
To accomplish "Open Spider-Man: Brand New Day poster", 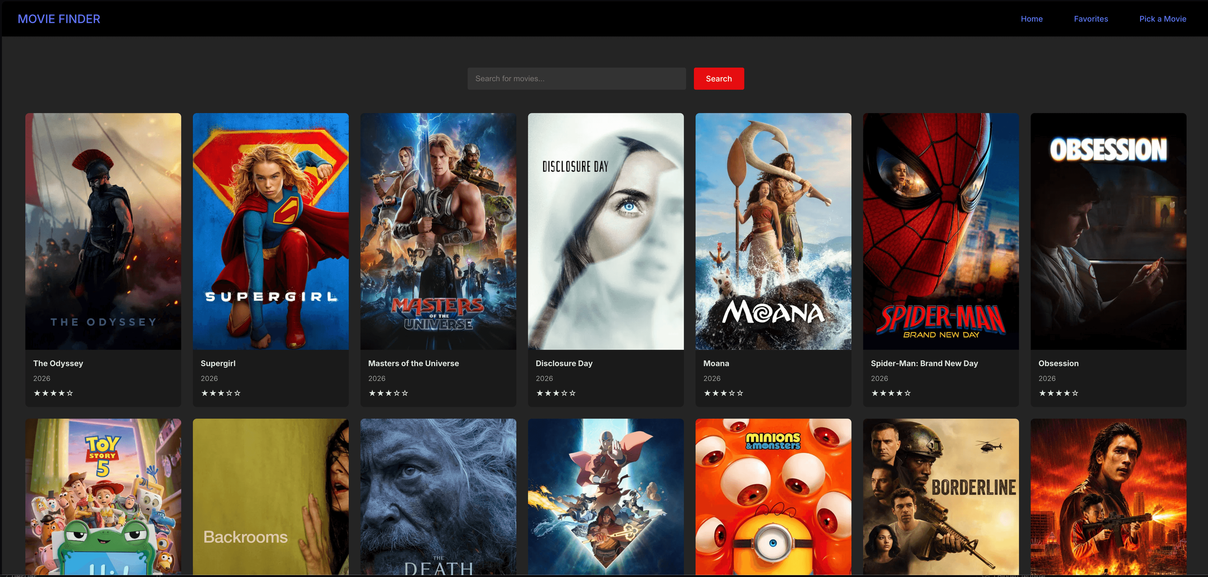I will (x=941, y=231).
